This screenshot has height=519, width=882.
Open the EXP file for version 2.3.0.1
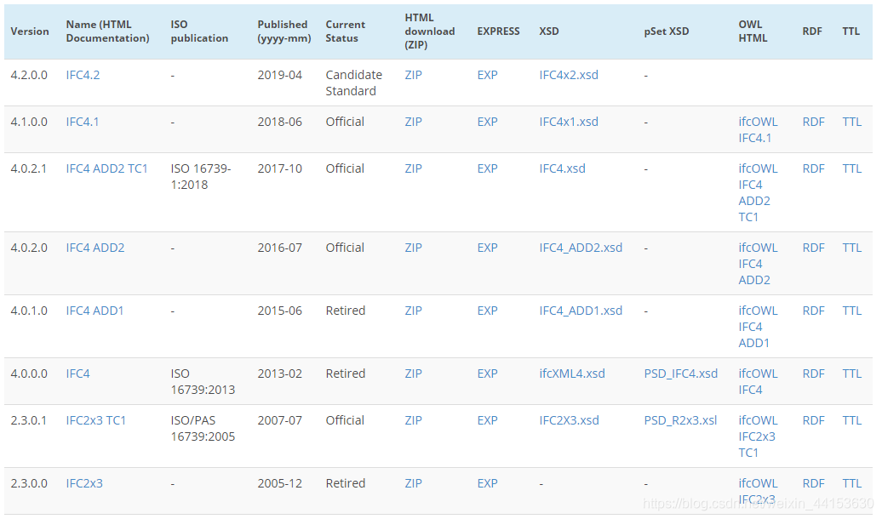(x=487, y=420)
